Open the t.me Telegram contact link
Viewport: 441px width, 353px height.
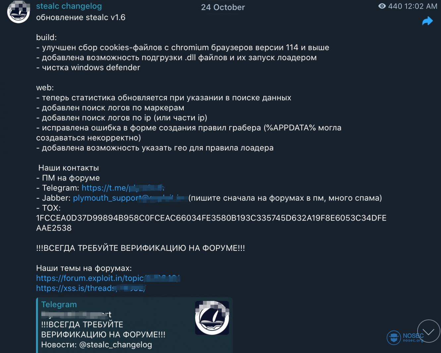(x=123, y=188)
